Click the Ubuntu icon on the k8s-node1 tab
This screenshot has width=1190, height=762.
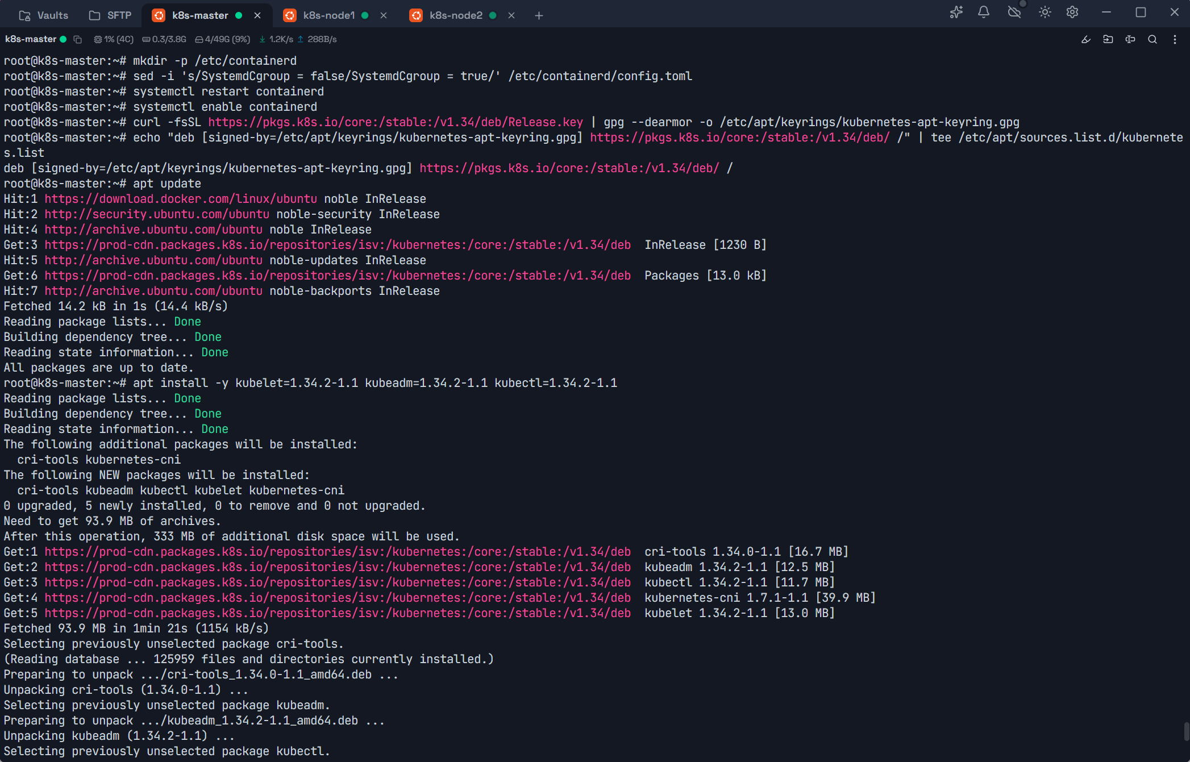point(290,15)
